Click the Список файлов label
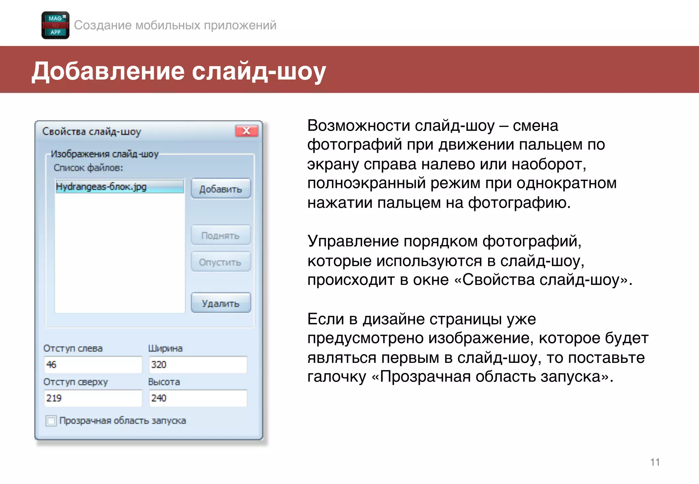The height and width of the screenshot is (484, 699). [88, 168]
